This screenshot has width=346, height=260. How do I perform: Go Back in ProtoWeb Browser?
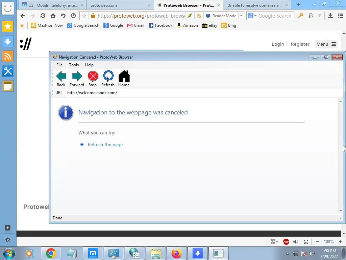pos(61,79)
